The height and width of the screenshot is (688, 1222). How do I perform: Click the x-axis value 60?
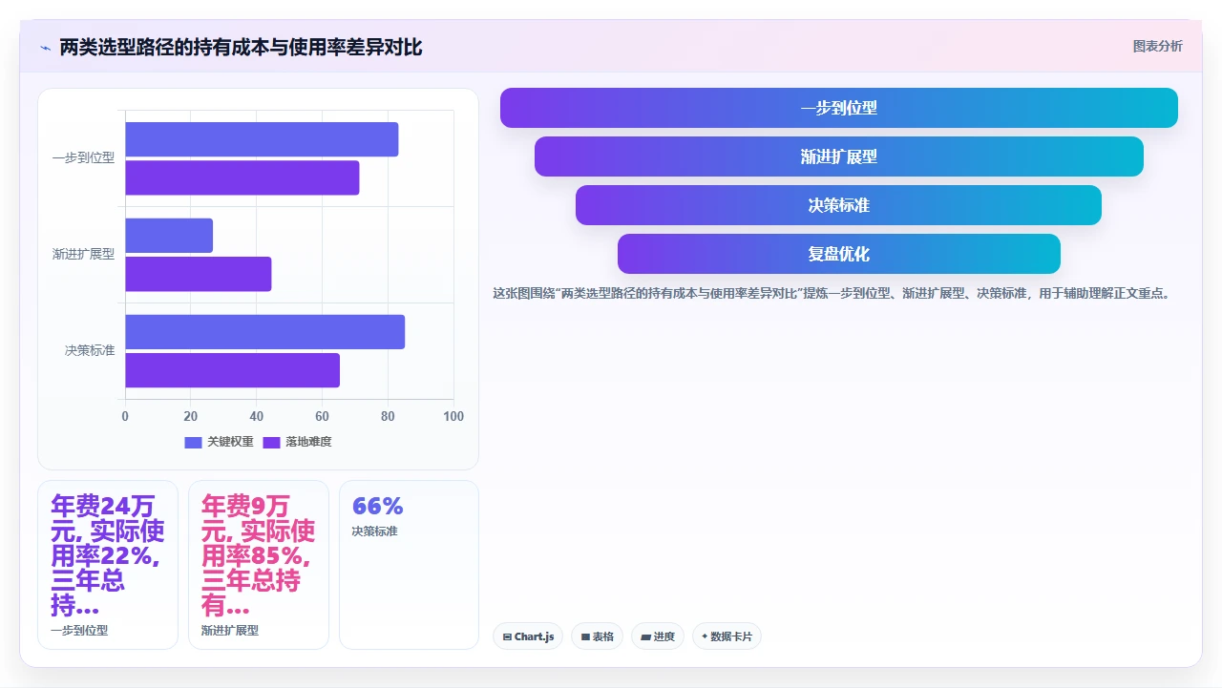(322, 416)
